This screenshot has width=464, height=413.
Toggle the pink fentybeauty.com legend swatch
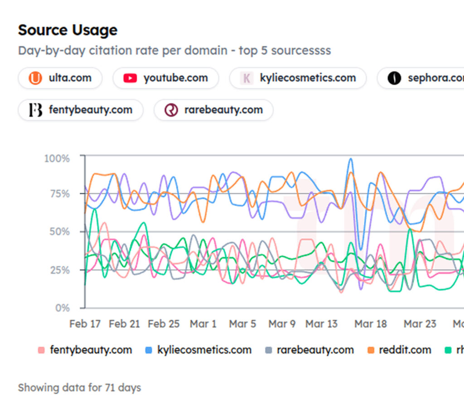[41, 350]
